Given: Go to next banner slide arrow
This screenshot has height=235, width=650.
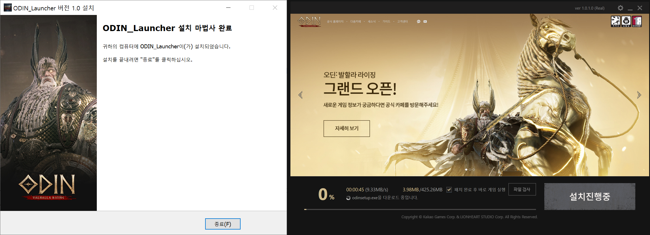Looking at the screenshot, I should (x=639, y=95).
